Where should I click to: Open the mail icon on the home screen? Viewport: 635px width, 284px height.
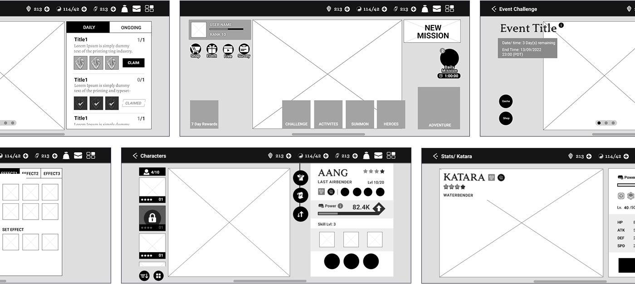coord(437,9)
